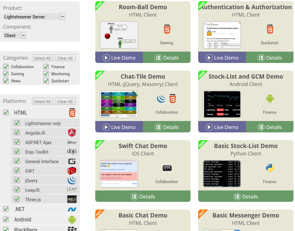The width and height of the screenshot is (295, 231).
Task: Uncheck the Lightstreamer only checkbox
Action: point(17,123)
